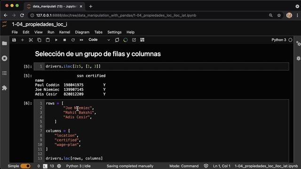Click the "Rohit Bakshi" string in code
301x169 pixels.
pyautogui.click(x=79, y=113)
